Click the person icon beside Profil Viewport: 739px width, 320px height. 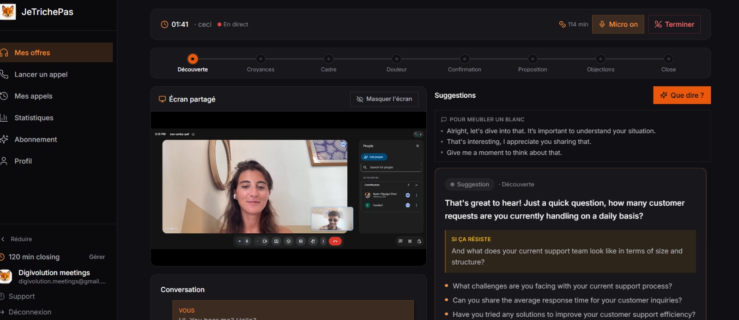4,161
